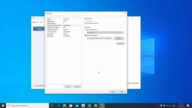Click the Browse button
Screen dimensions: 192x108
coord(119,38)
